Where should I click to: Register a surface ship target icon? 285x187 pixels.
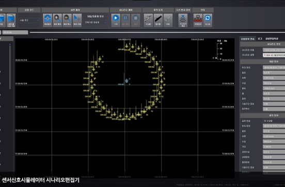[x=148, y=20]
